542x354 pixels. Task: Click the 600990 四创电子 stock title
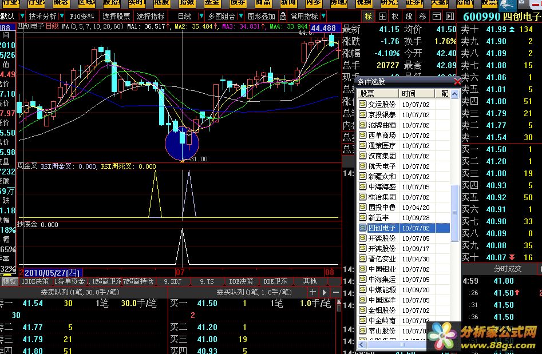tap(501, 16)
